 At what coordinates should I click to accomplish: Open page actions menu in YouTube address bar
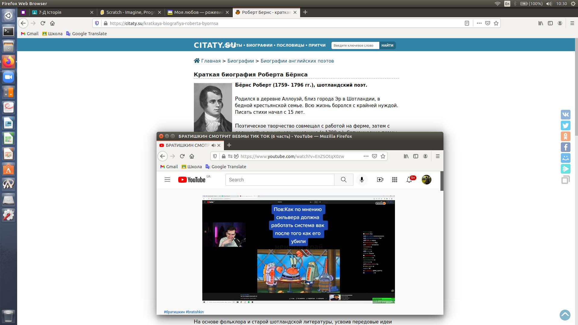366,156
